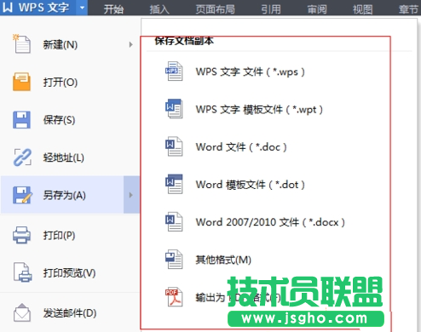Click the 其他格式 file icon
The image size is (421, 332).
174,259
